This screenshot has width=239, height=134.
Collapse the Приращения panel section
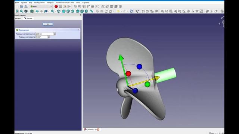79,30
